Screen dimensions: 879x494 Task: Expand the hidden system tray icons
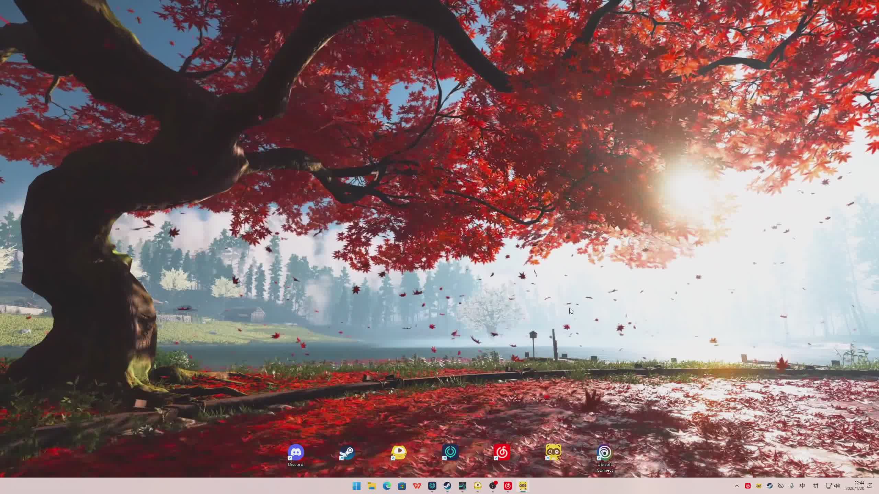737,486
